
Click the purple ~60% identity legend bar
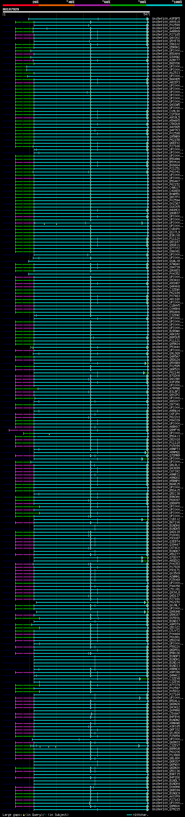[x=93, y=6]
